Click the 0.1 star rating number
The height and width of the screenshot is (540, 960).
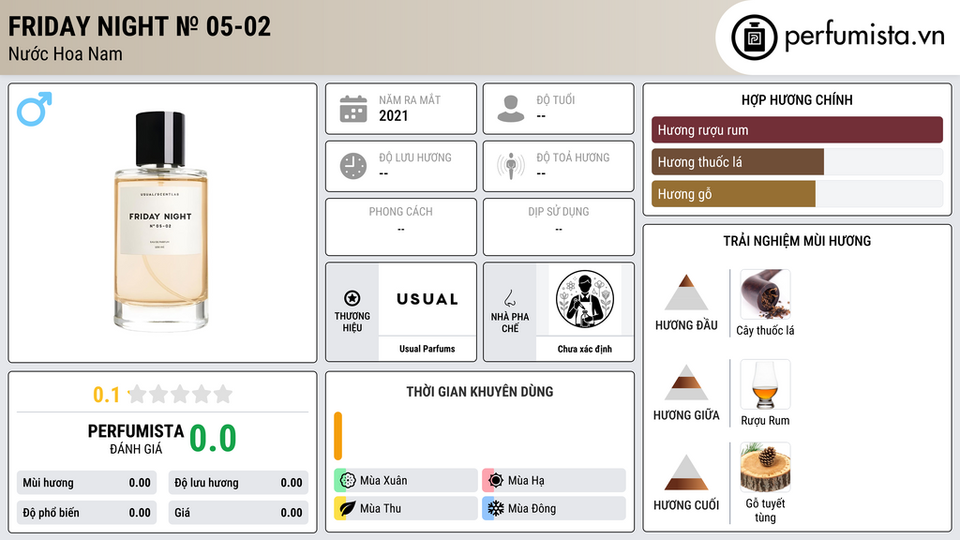[106, 395]
